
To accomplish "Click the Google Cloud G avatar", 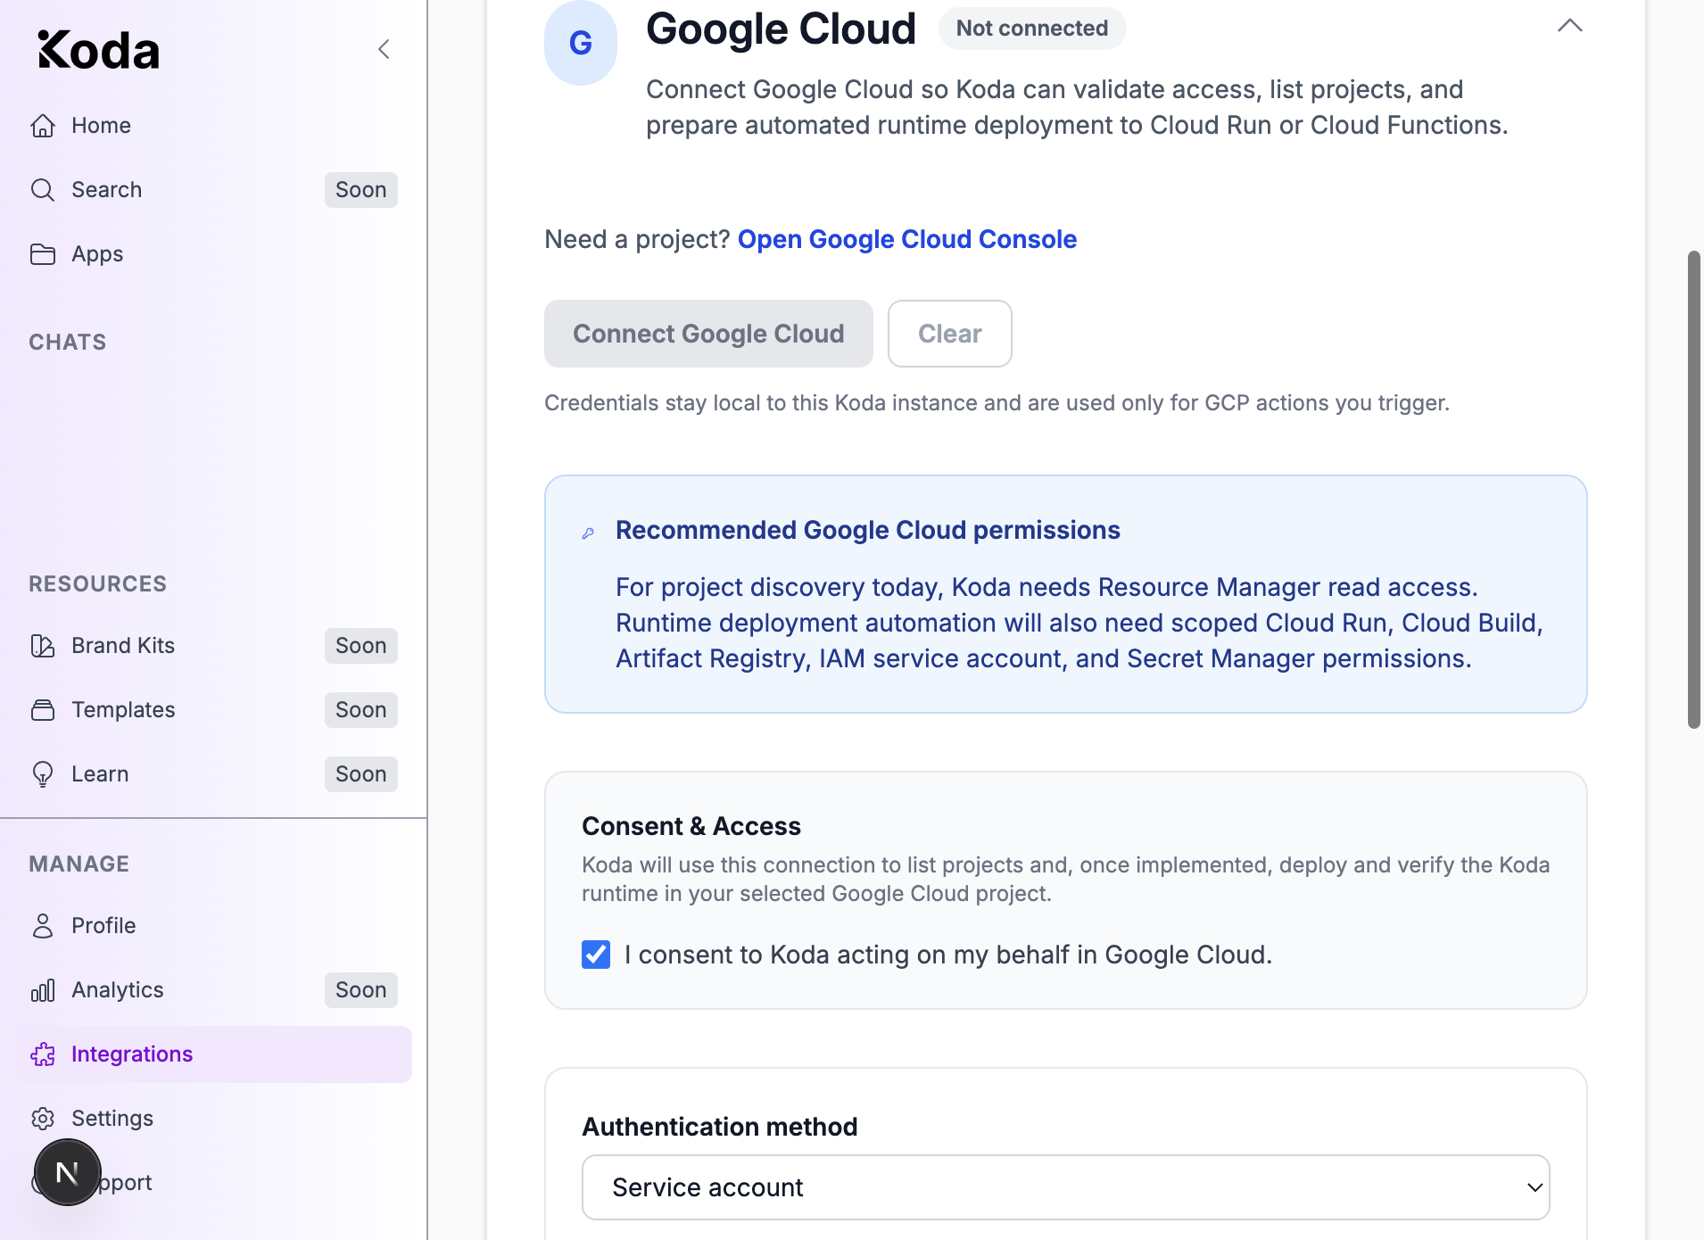I will tap(581, 43).
